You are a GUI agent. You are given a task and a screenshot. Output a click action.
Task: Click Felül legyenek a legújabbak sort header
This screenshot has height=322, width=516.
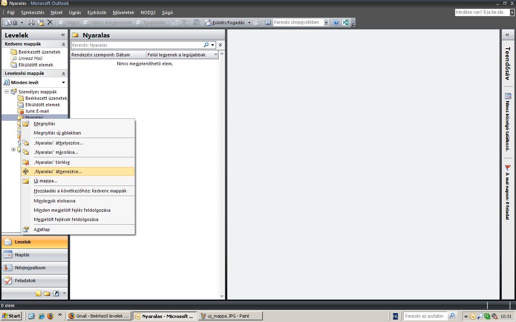tap(183, 55)
